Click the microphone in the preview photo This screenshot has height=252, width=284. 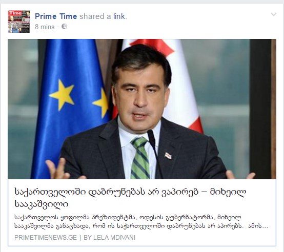[153, 145]
